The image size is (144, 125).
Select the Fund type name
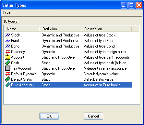(x=15, y=41)
